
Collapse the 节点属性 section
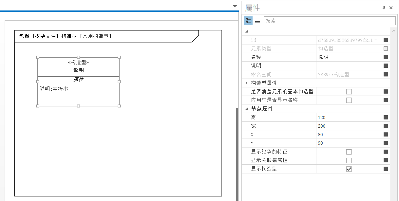(246, 109)
